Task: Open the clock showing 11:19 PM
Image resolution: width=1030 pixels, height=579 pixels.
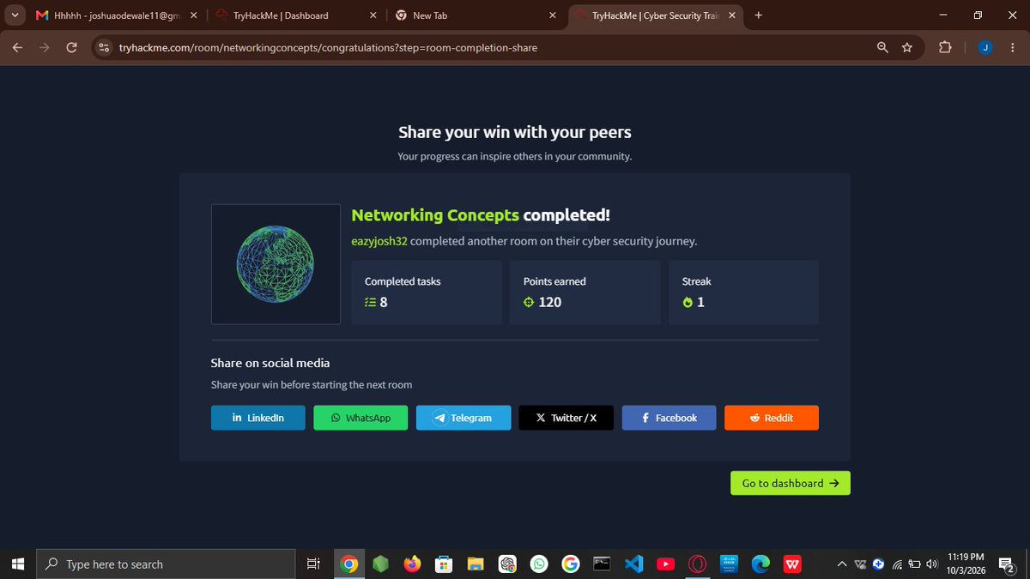Action: pos(966,564)
